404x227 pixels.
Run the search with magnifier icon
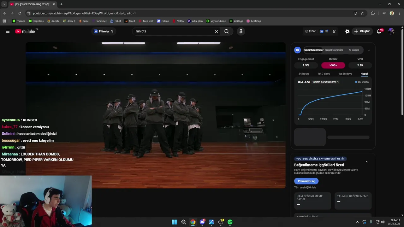227,31
